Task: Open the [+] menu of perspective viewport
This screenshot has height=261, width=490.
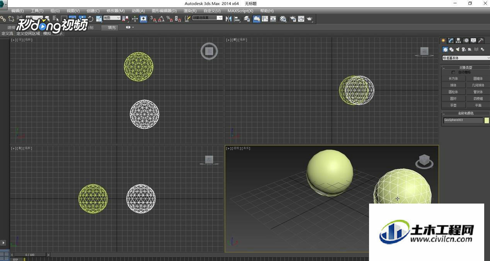Action: click(228, 148)
